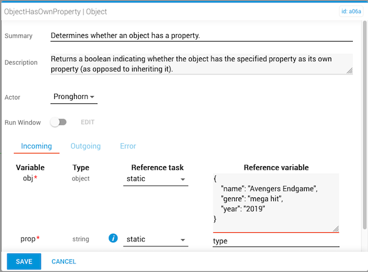Switch to the Outgoing tab
This screenshot has height=272, width=368.
[86, 146]
